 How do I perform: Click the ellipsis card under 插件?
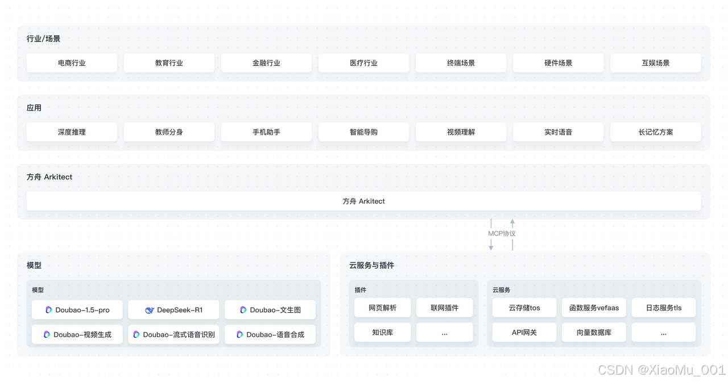click(444, 332)
